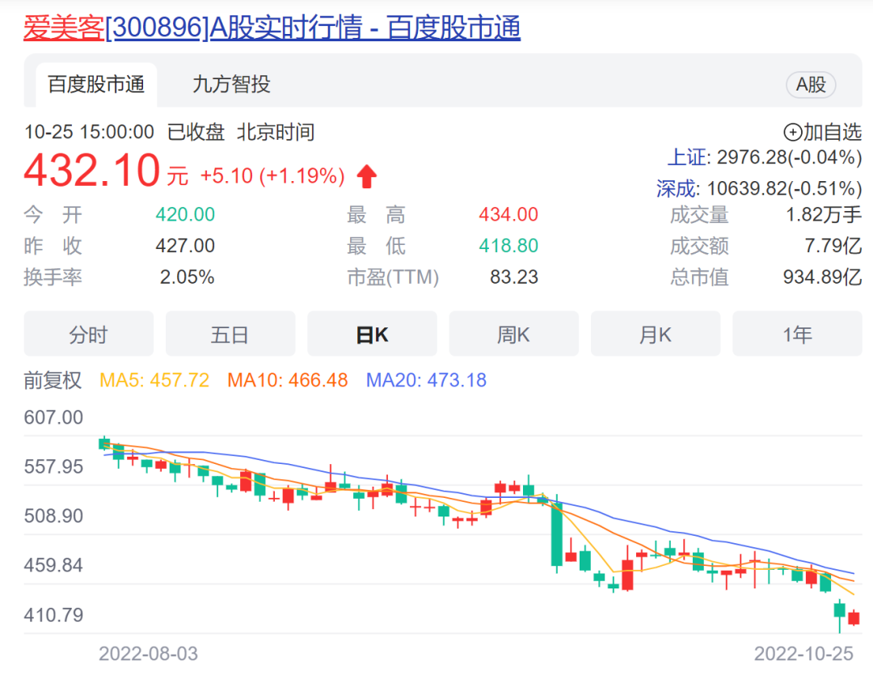Click the MA20 indicator label
The width and height of the screenshot is (873, 679).
pyautogui.click(x=426, y=380)
